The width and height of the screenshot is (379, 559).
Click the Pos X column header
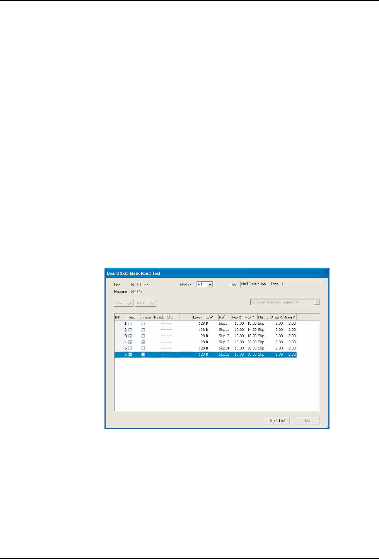tap(237, 317)
